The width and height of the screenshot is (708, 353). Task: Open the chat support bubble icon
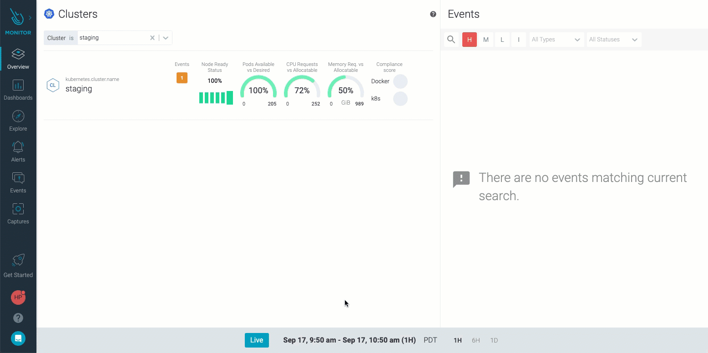coord(18,338)
